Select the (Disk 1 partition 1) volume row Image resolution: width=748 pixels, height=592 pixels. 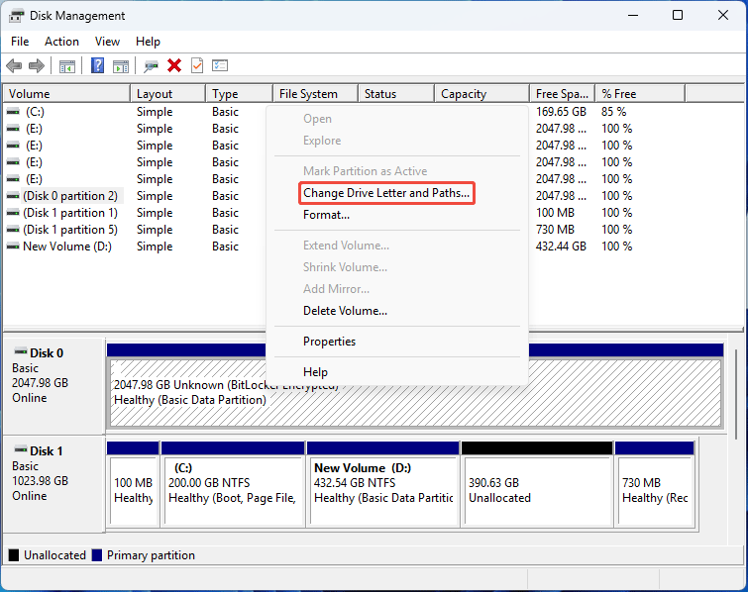70,213
